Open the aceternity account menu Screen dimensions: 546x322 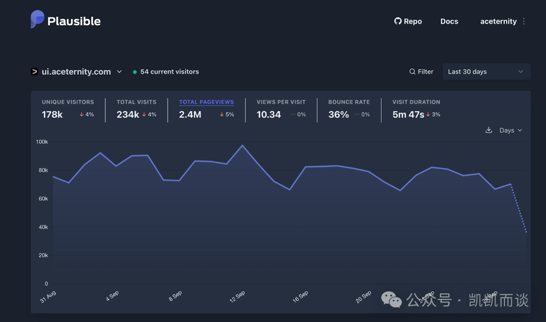pyautogui.click(x=498, y=21)
